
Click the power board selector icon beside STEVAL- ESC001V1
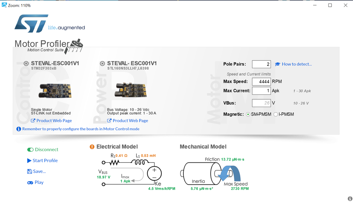[x=102, y=64]
